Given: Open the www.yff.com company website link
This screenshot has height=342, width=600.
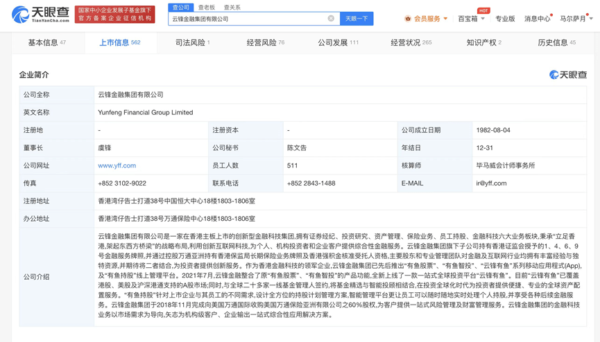Looking at the screenshot, I should [x=117, y=165].
